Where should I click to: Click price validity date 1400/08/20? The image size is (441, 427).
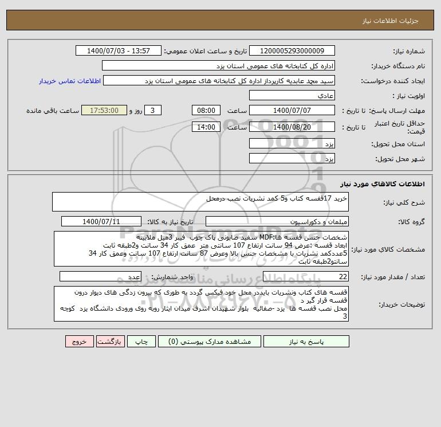[x=292, y=127]
